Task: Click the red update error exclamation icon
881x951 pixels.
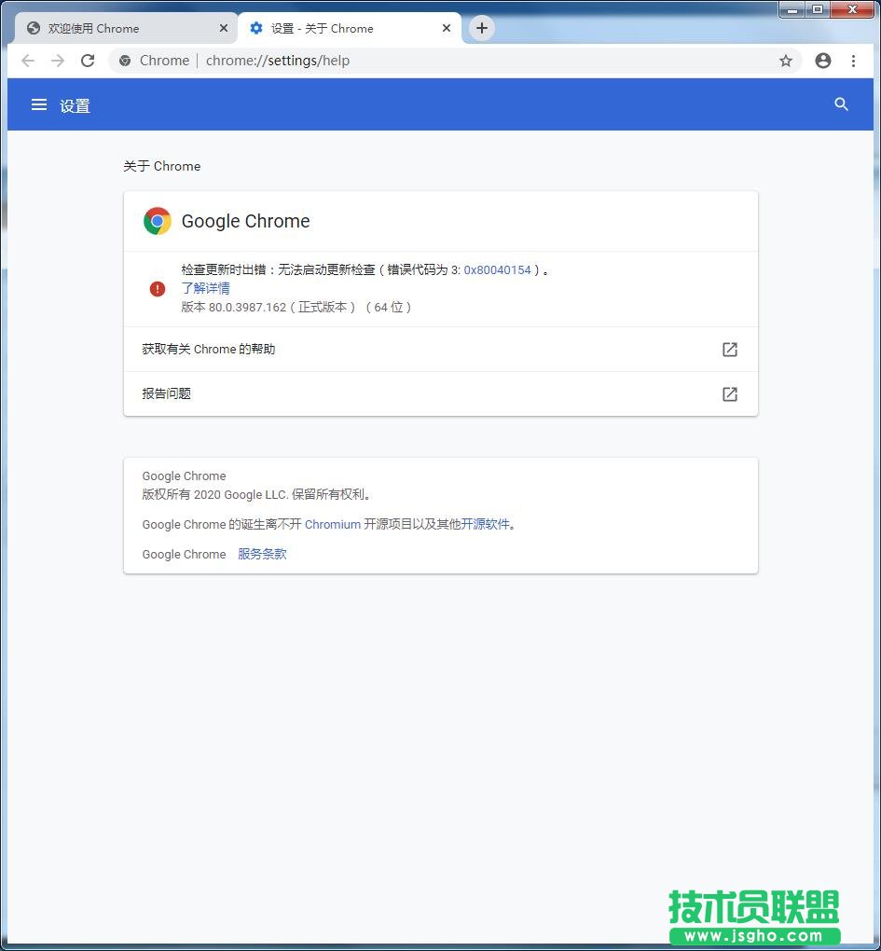Action: pyautogui.click(x=157, y=288)
